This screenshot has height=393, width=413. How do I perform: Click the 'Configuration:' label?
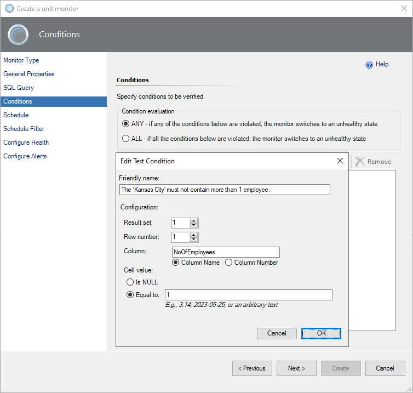139,207
